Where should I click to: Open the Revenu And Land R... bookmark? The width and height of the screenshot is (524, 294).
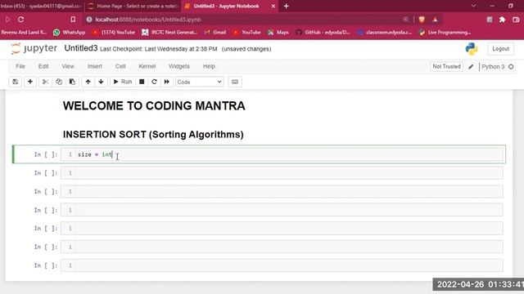(24, 33)
